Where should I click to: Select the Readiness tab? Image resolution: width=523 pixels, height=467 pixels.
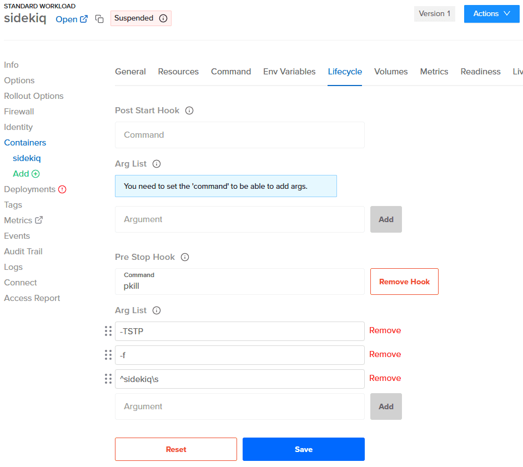click(480, 72)
